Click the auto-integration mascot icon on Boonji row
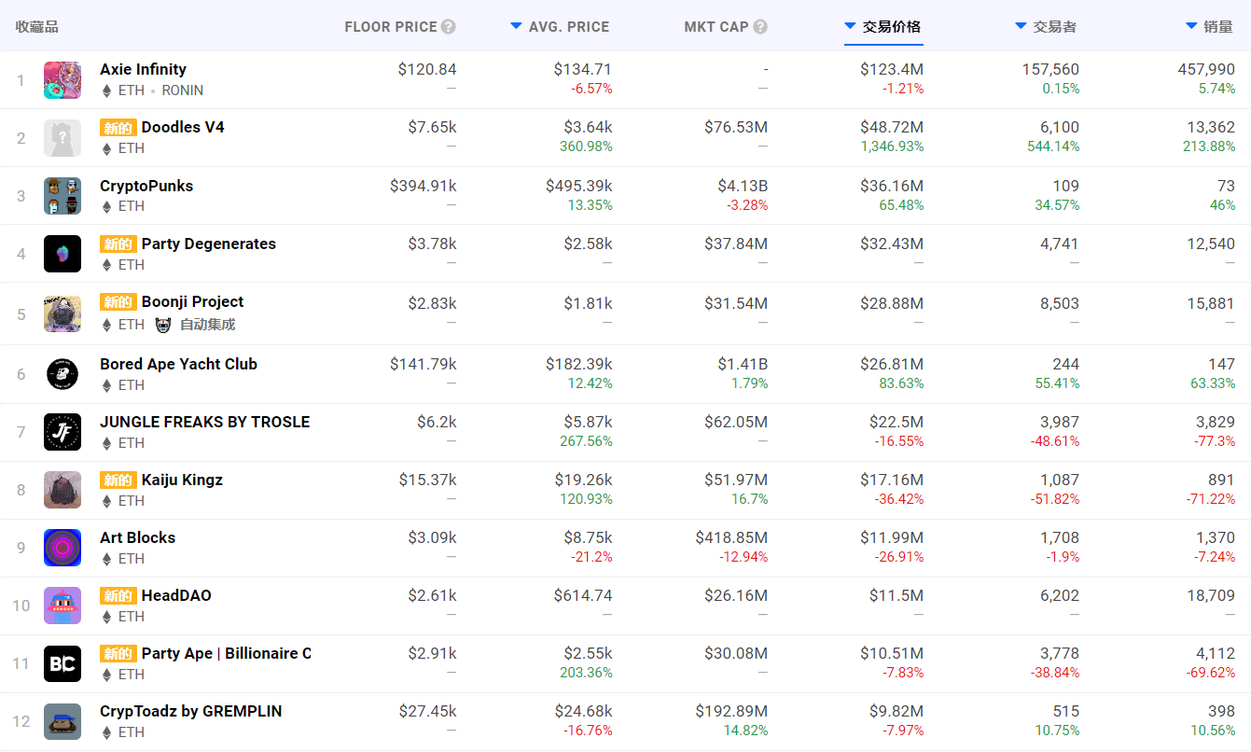Viewport: 1251px width, 752px height. [164, 325]
